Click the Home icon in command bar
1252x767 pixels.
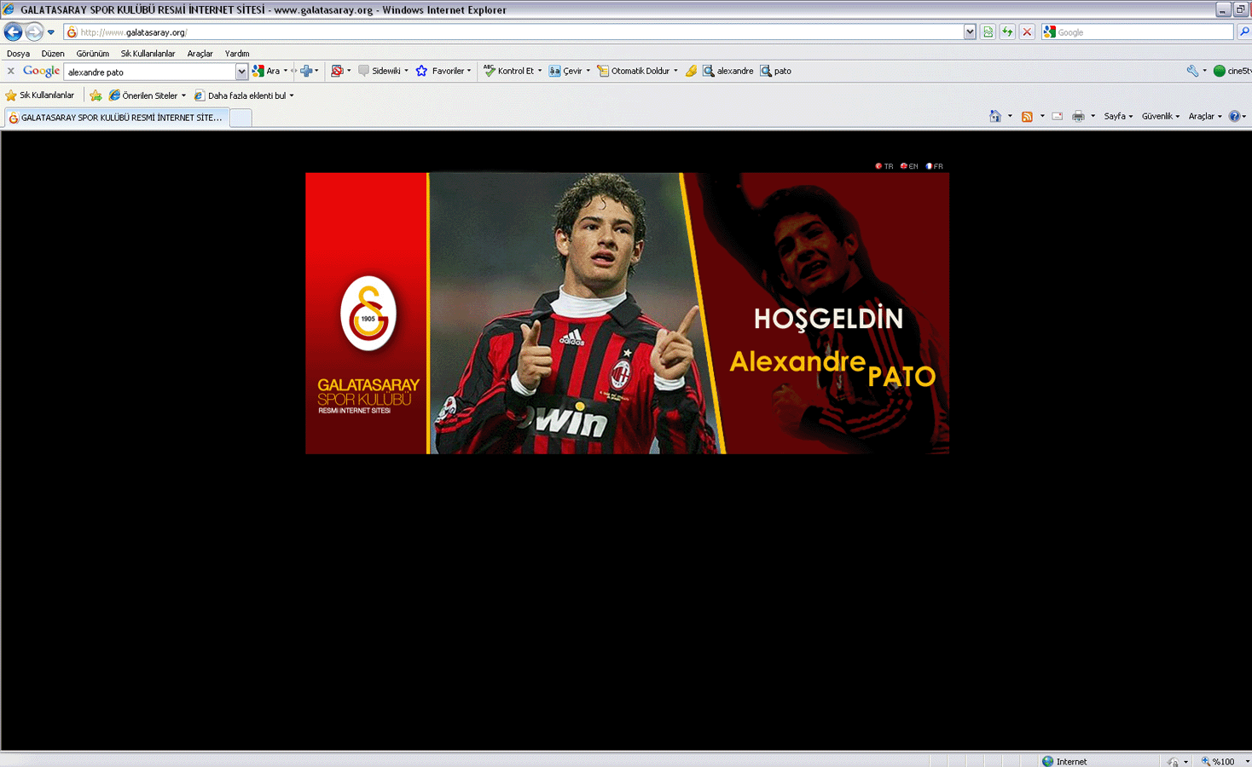[x=994, y=117]
